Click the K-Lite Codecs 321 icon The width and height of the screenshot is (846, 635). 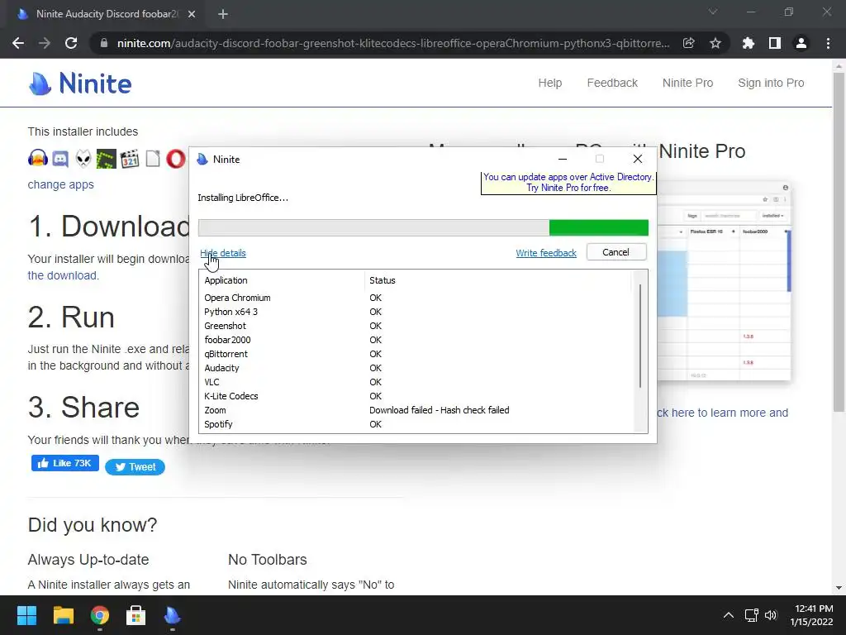[x=130, y=159]
